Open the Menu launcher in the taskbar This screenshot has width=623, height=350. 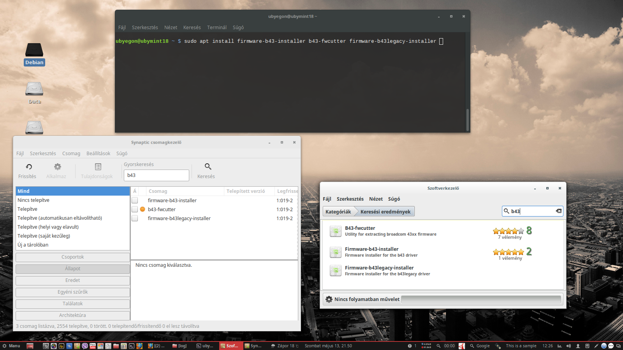pos(11,346)
